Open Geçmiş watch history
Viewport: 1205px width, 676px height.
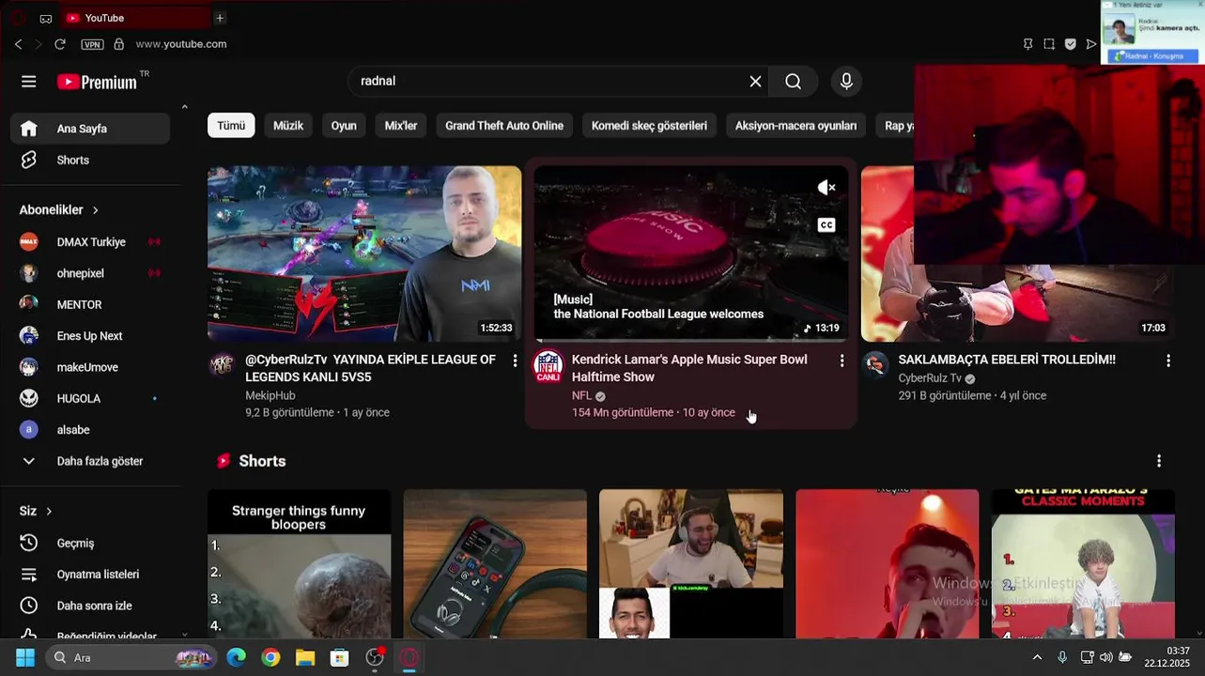point(90,543)
